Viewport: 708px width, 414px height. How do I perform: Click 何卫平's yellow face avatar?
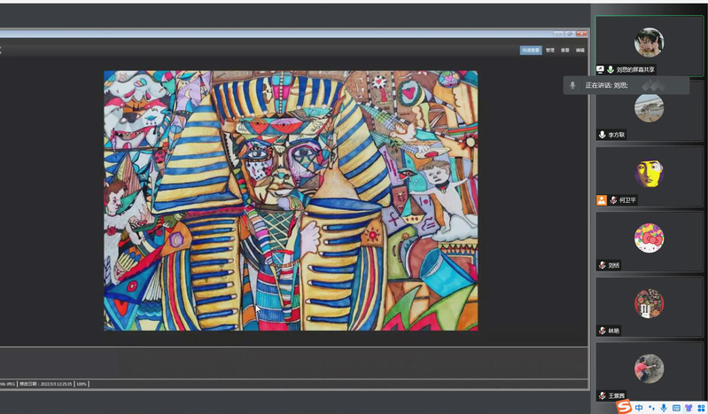[x=649, y=173]
